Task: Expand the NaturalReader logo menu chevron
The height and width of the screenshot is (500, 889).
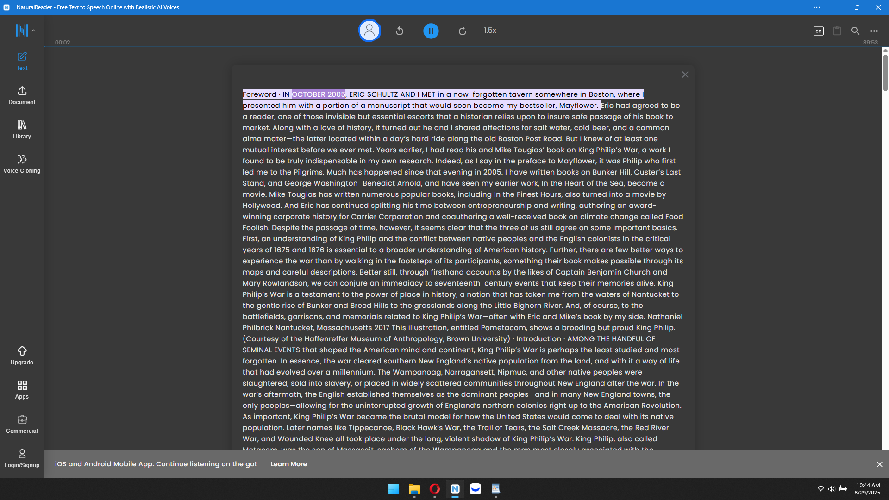Action: click(x=33, y=31)
